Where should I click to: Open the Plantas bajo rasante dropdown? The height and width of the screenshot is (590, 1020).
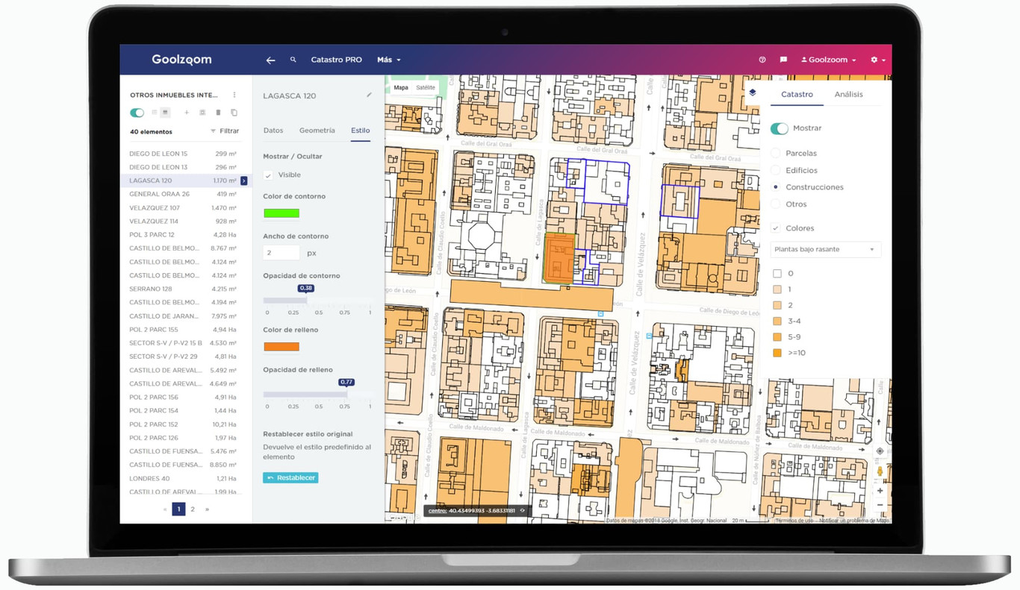tap(825, 249)
